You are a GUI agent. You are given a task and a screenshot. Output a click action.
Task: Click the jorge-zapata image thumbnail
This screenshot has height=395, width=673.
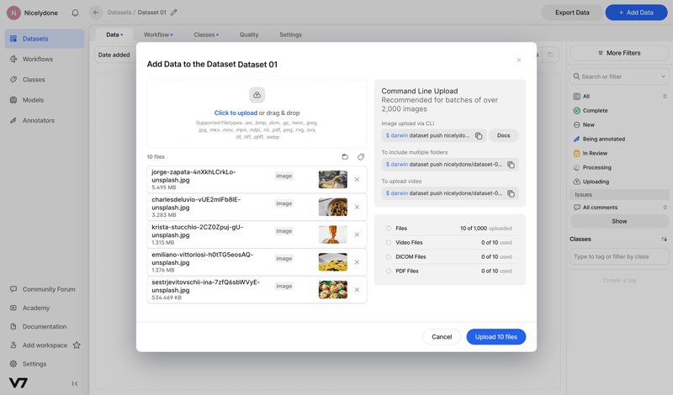pos(332,180)
